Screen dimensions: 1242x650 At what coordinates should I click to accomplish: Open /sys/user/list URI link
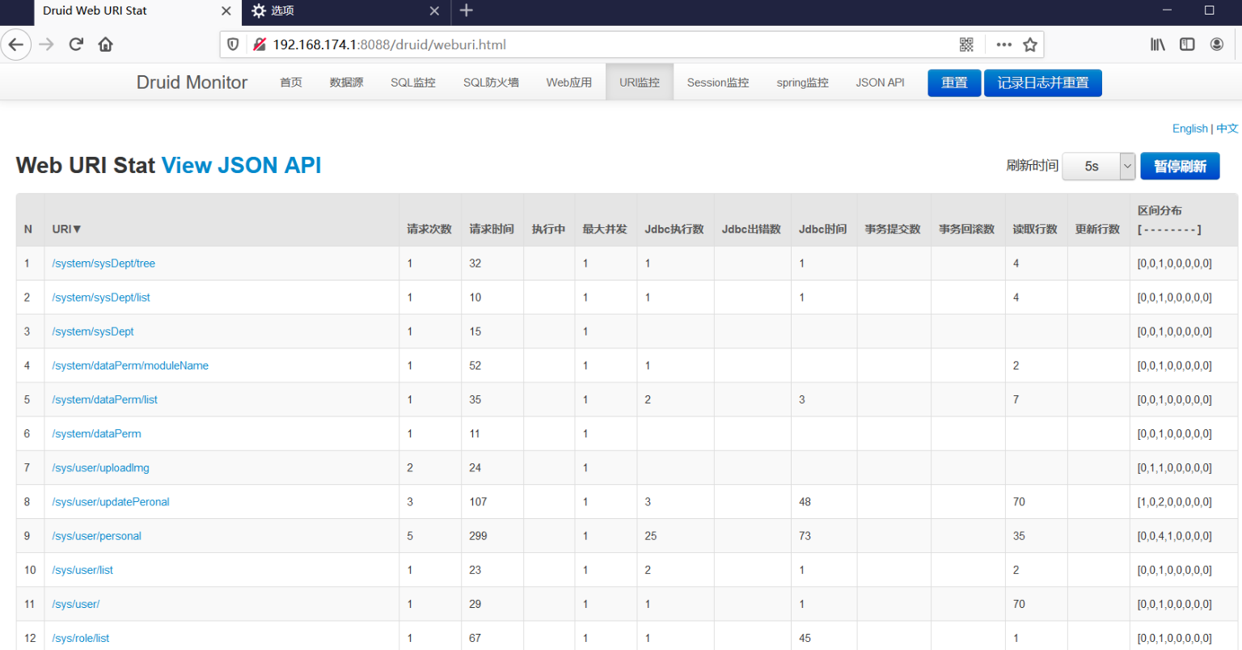82,569
